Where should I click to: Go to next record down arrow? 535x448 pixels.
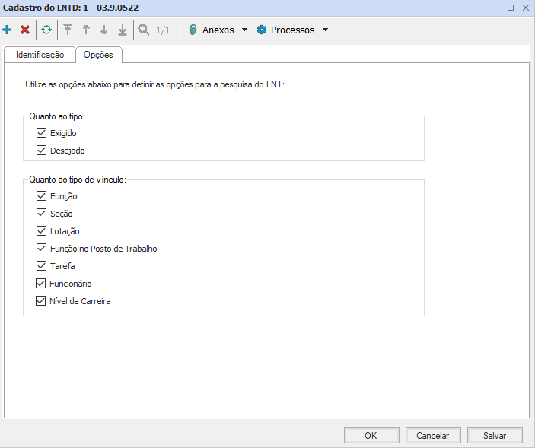click(x=104, y=30)
